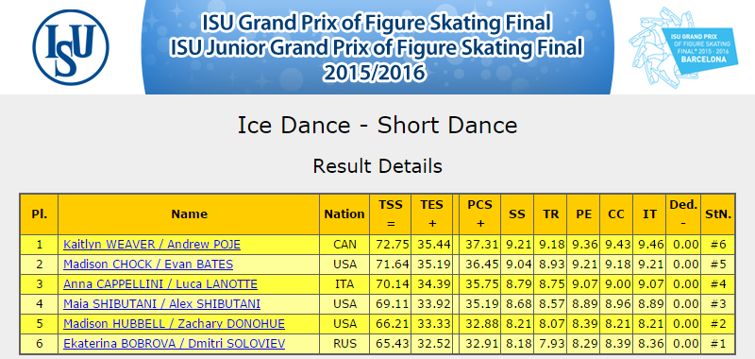Viewport: 755px width, 359px height.
Task: Open Maia SHIBUTANI / Alex SHIBUTANI link
Action: 161,303
